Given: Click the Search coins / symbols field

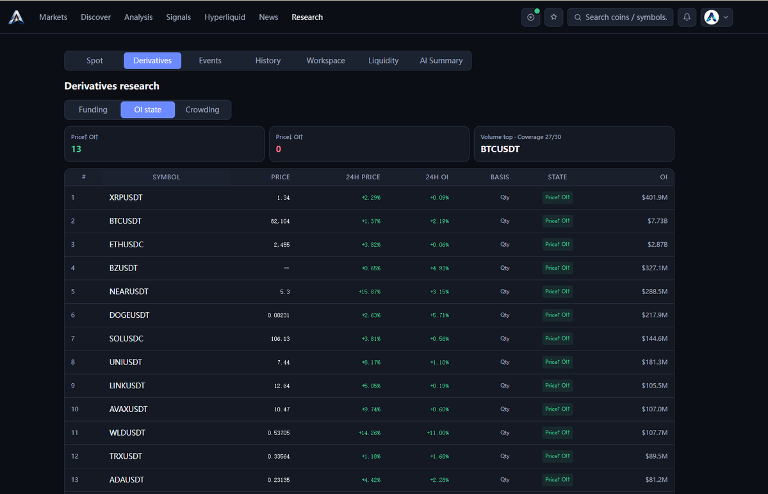Looking at the screenshot, I should pos(620,17).
